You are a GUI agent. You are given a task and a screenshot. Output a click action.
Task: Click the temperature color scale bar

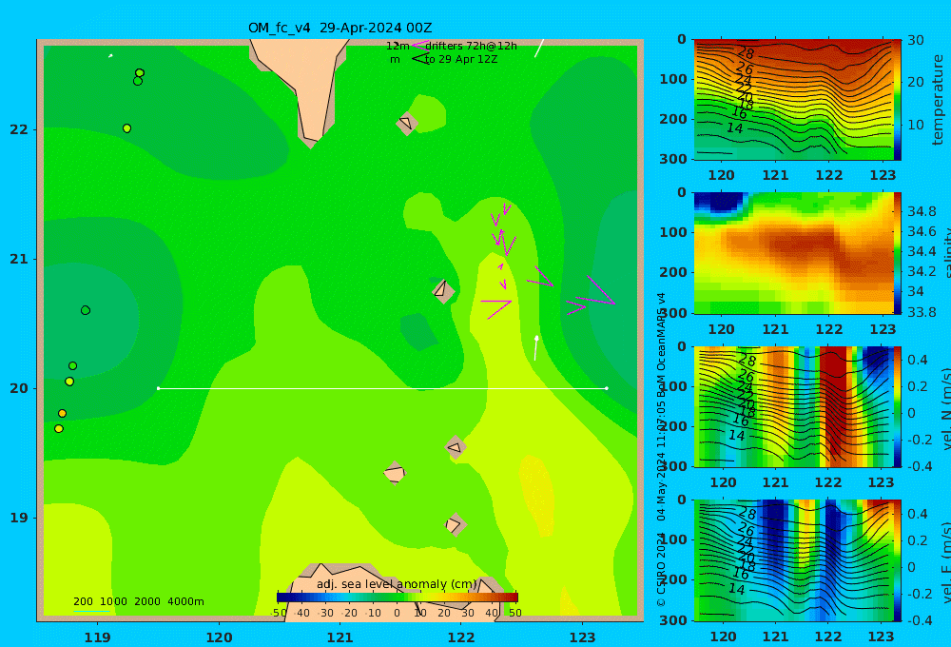point(898,100)
